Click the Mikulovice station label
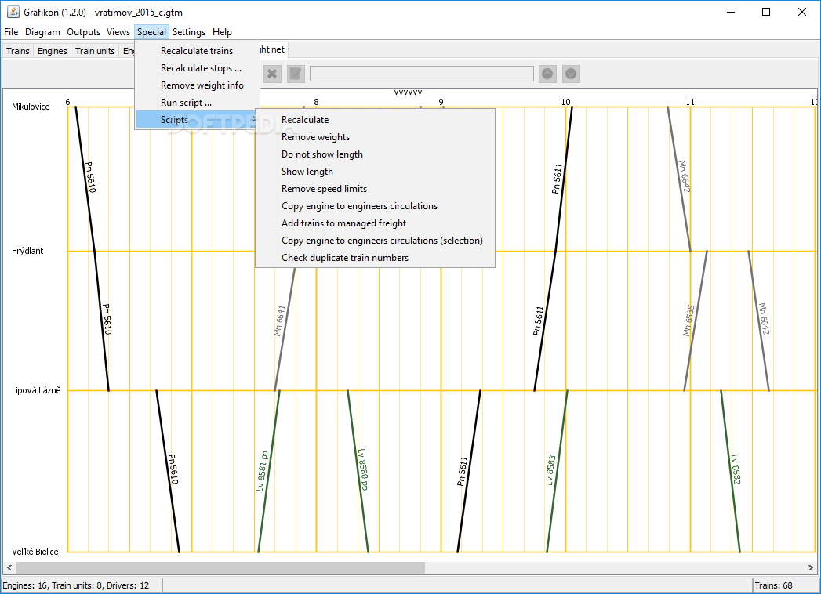 pos(31,107)
